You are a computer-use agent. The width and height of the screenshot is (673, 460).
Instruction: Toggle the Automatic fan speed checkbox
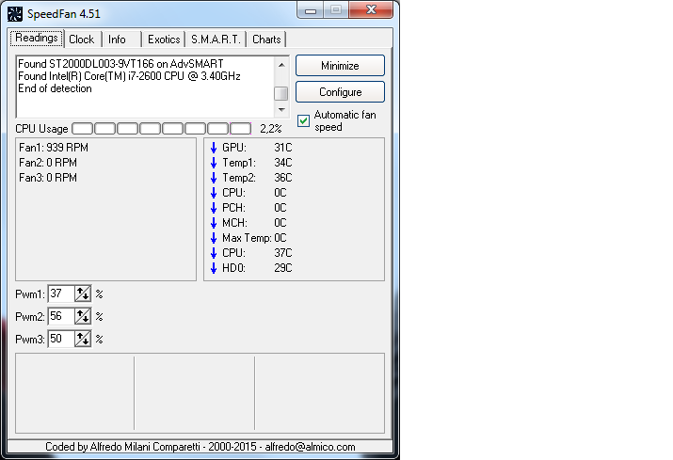303,121
